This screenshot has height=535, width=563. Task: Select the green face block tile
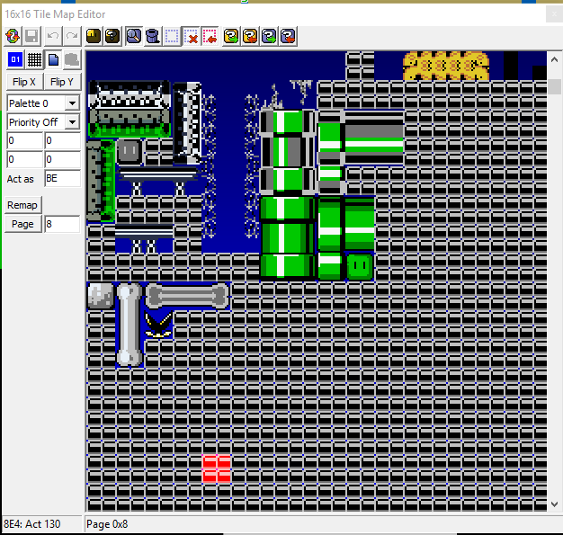360,266
